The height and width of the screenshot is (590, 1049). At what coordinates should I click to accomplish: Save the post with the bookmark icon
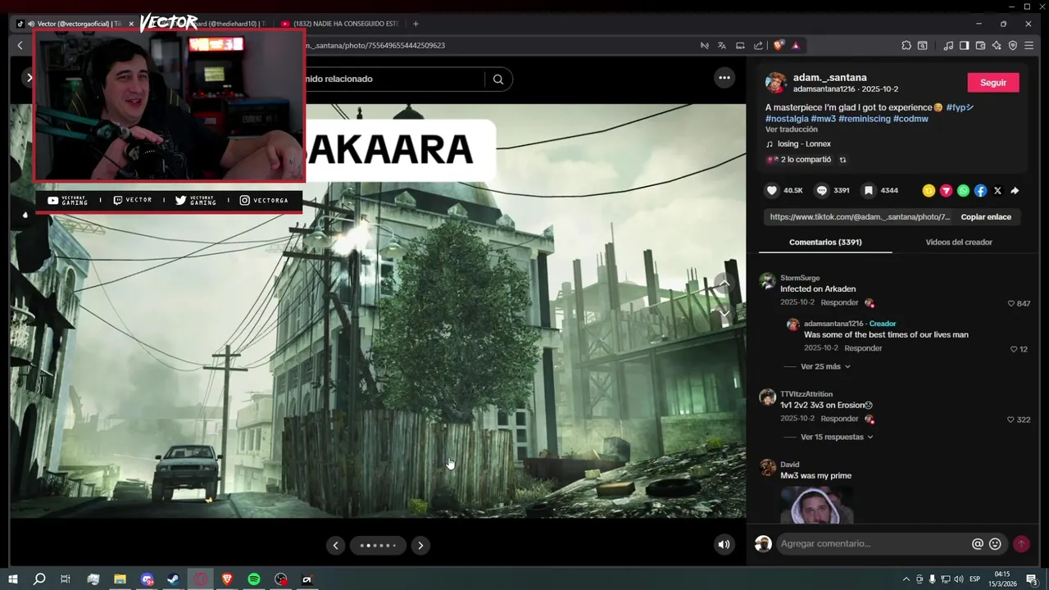pos(869,190)
